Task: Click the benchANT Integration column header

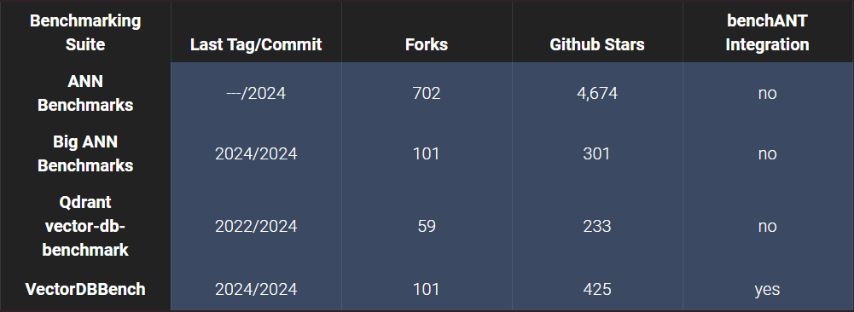Action: click(x=767, y=32)
